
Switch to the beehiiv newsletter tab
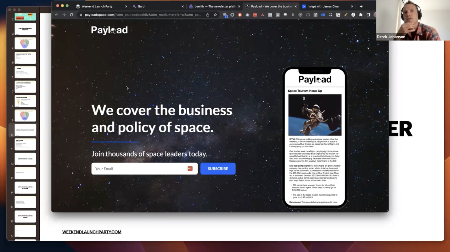click(214, 6)
